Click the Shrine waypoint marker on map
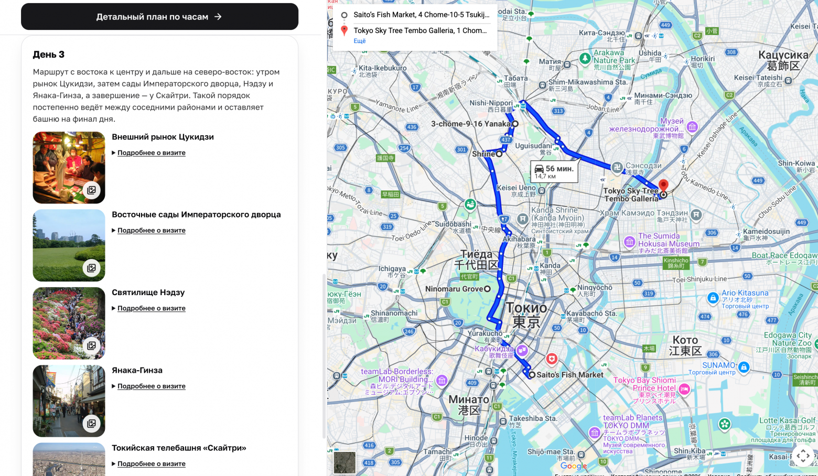Screen dimensions: 818x476 coord(499,154)
